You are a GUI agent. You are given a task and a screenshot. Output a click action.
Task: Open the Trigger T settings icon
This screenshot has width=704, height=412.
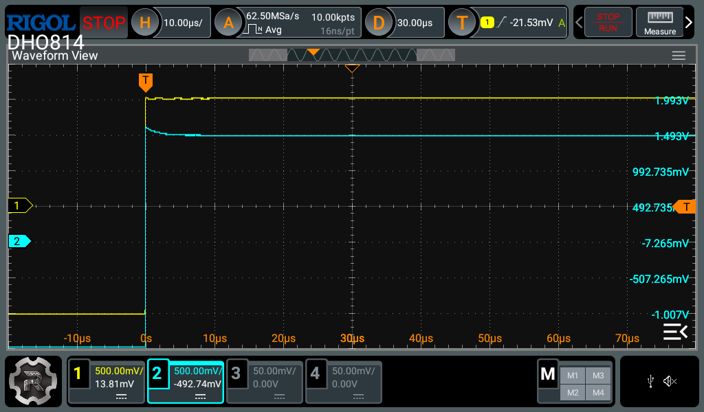(462, 23)
